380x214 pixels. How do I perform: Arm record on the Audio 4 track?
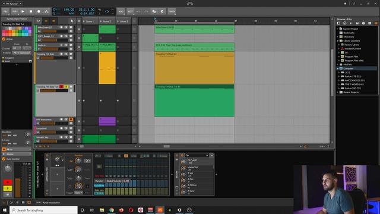61,45
